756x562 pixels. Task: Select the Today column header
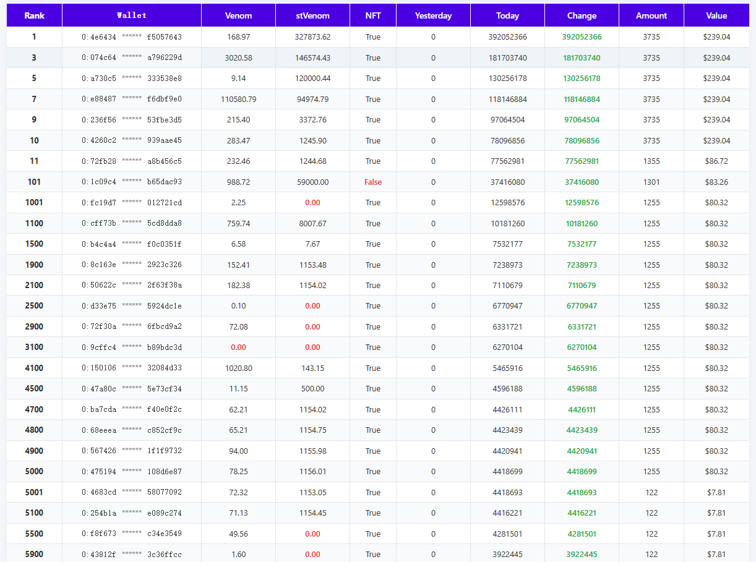(x=507, y=15)
